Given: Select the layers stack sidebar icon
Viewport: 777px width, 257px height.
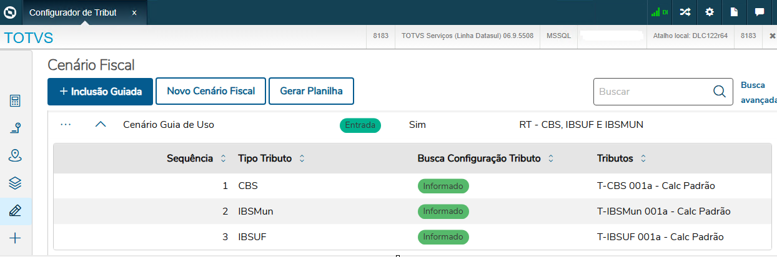Looking at the screenshot, I should 16,183.
